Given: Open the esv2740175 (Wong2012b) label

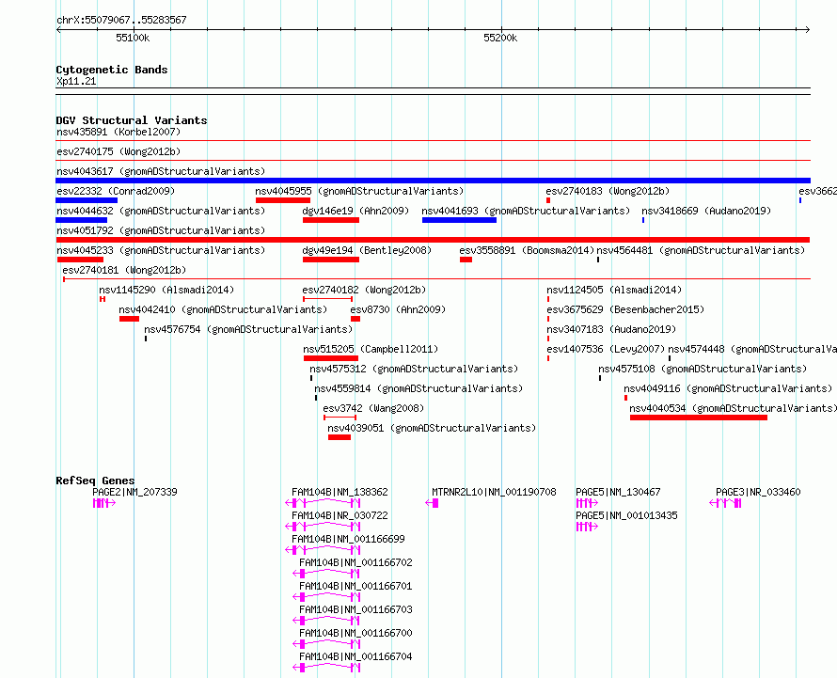Looking at the screenshot, I should tap(118, 151).
